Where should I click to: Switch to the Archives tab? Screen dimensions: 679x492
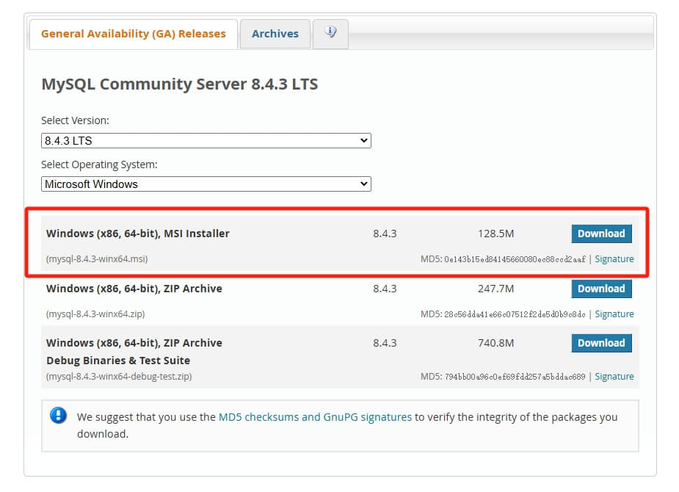[x=275, y=34]
